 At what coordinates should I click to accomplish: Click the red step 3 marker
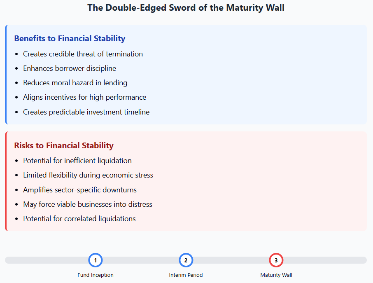coord(276,260)
